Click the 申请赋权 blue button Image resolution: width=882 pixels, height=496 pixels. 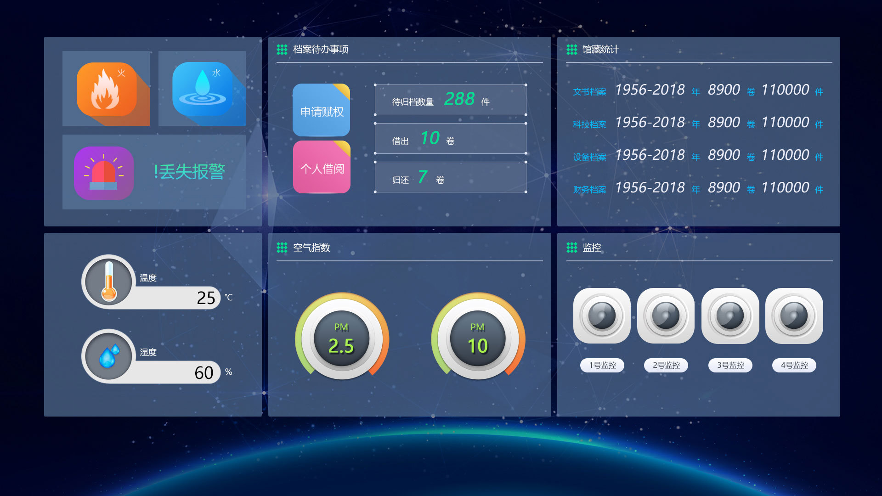(322, 110)
